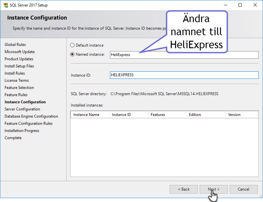Screen dimensions: 263x202
Task: Go back with the Back button
Action: tap(184, 189)
